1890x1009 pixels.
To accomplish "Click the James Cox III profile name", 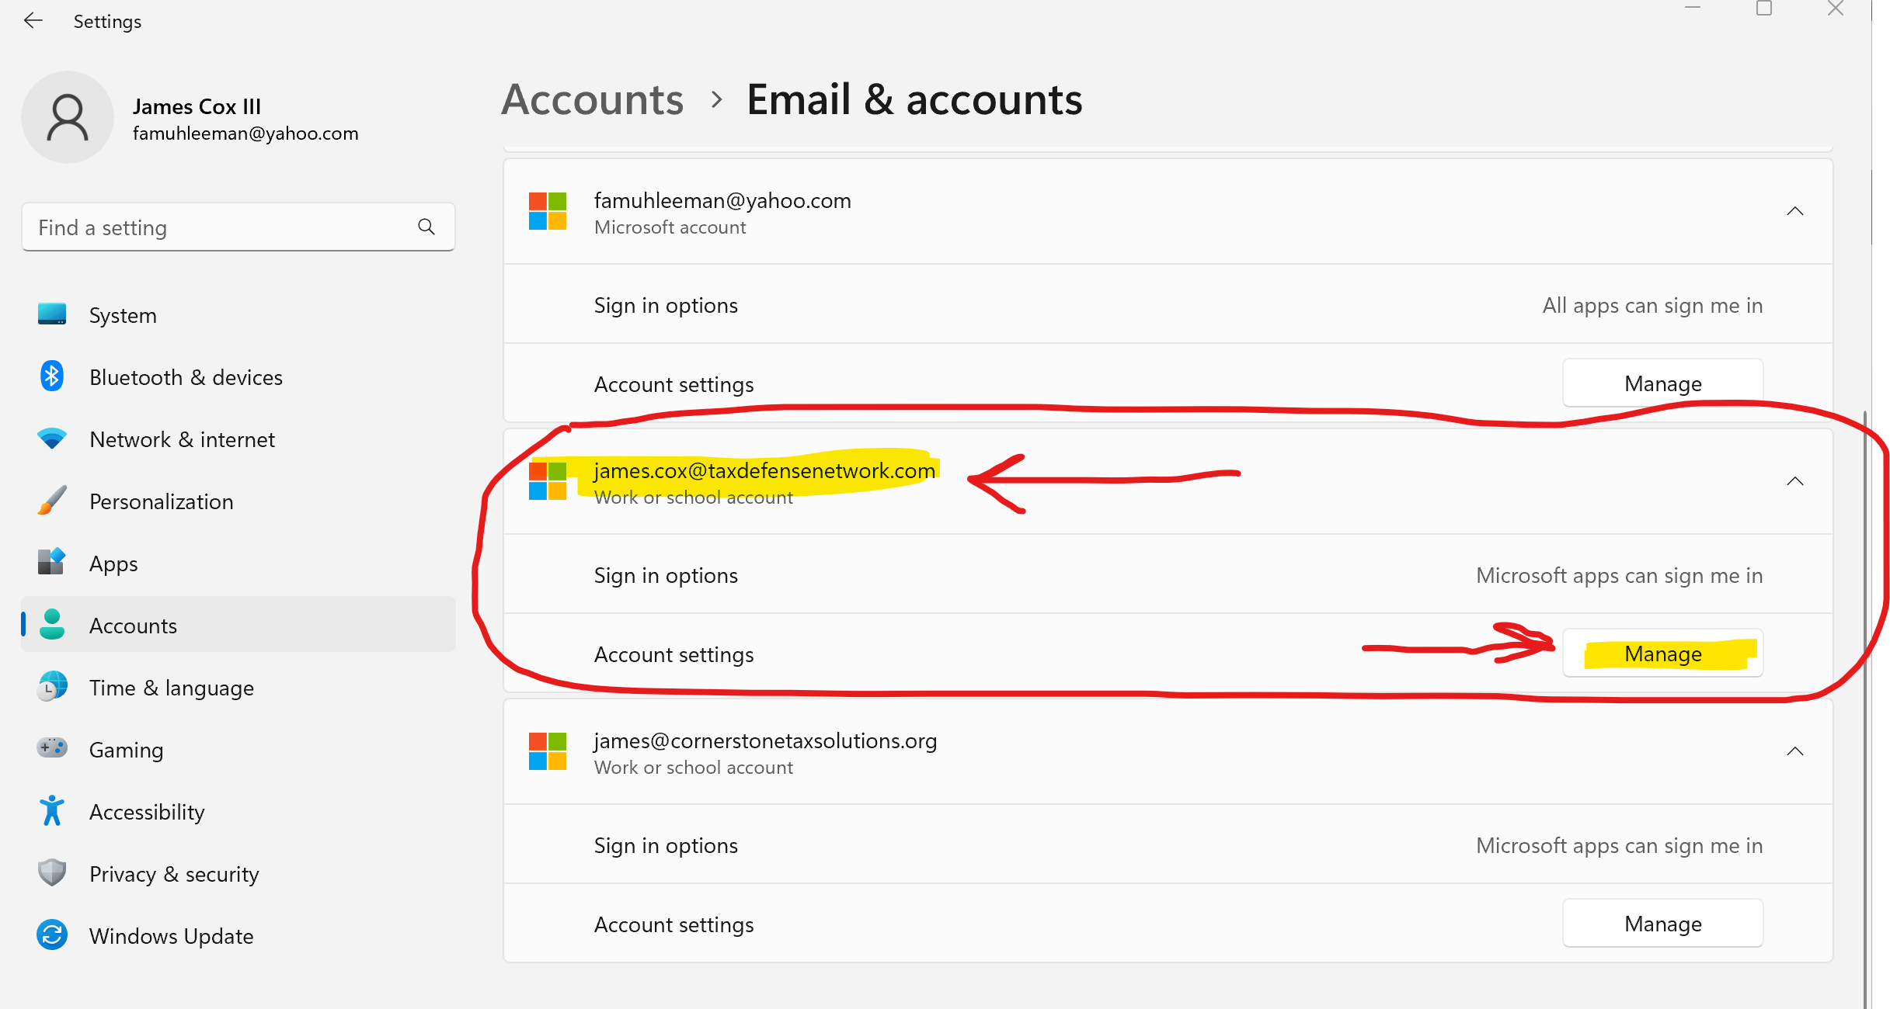I will click(197, 106).
